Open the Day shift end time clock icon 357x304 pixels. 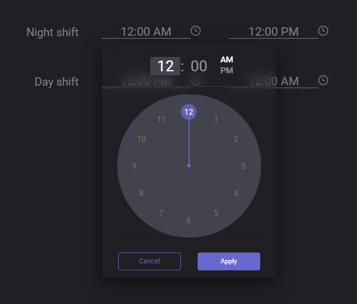[x=323, y=80]
